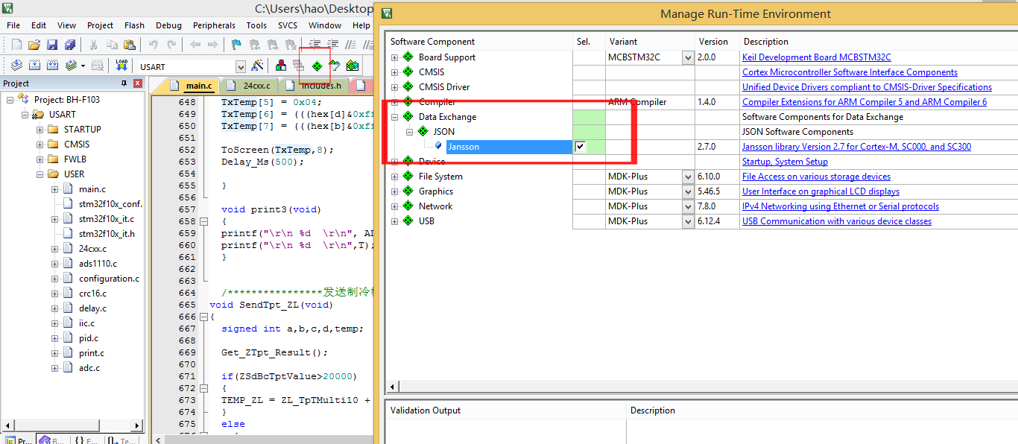Image resolution: width=1018 pixels, height=444 pixels.
Task: Navigate backwards with left arrow icon
Action: (195, 45)
